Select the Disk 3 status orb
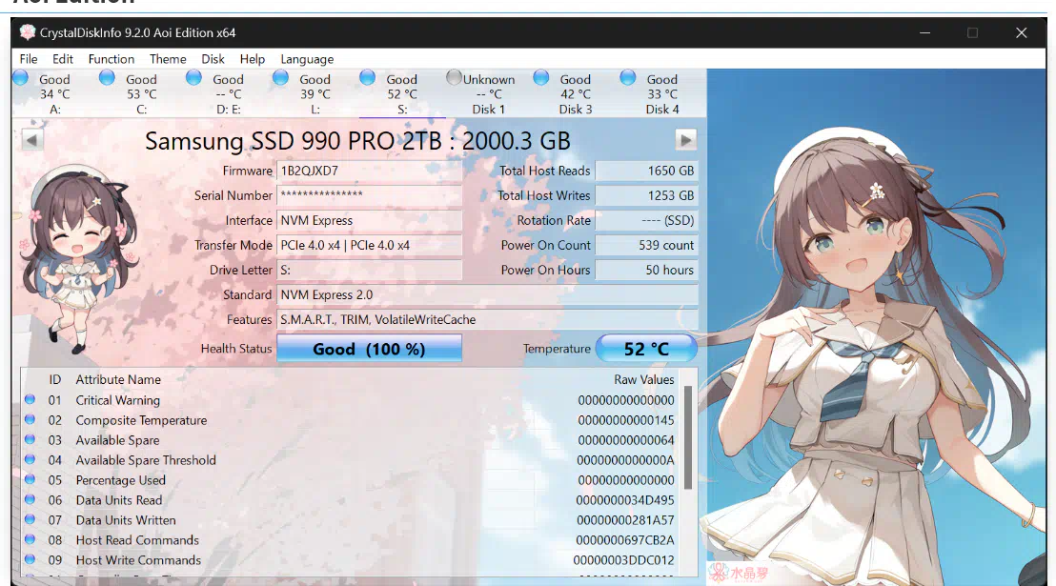Screen dimensions: 1056x586 click(541, 77)
